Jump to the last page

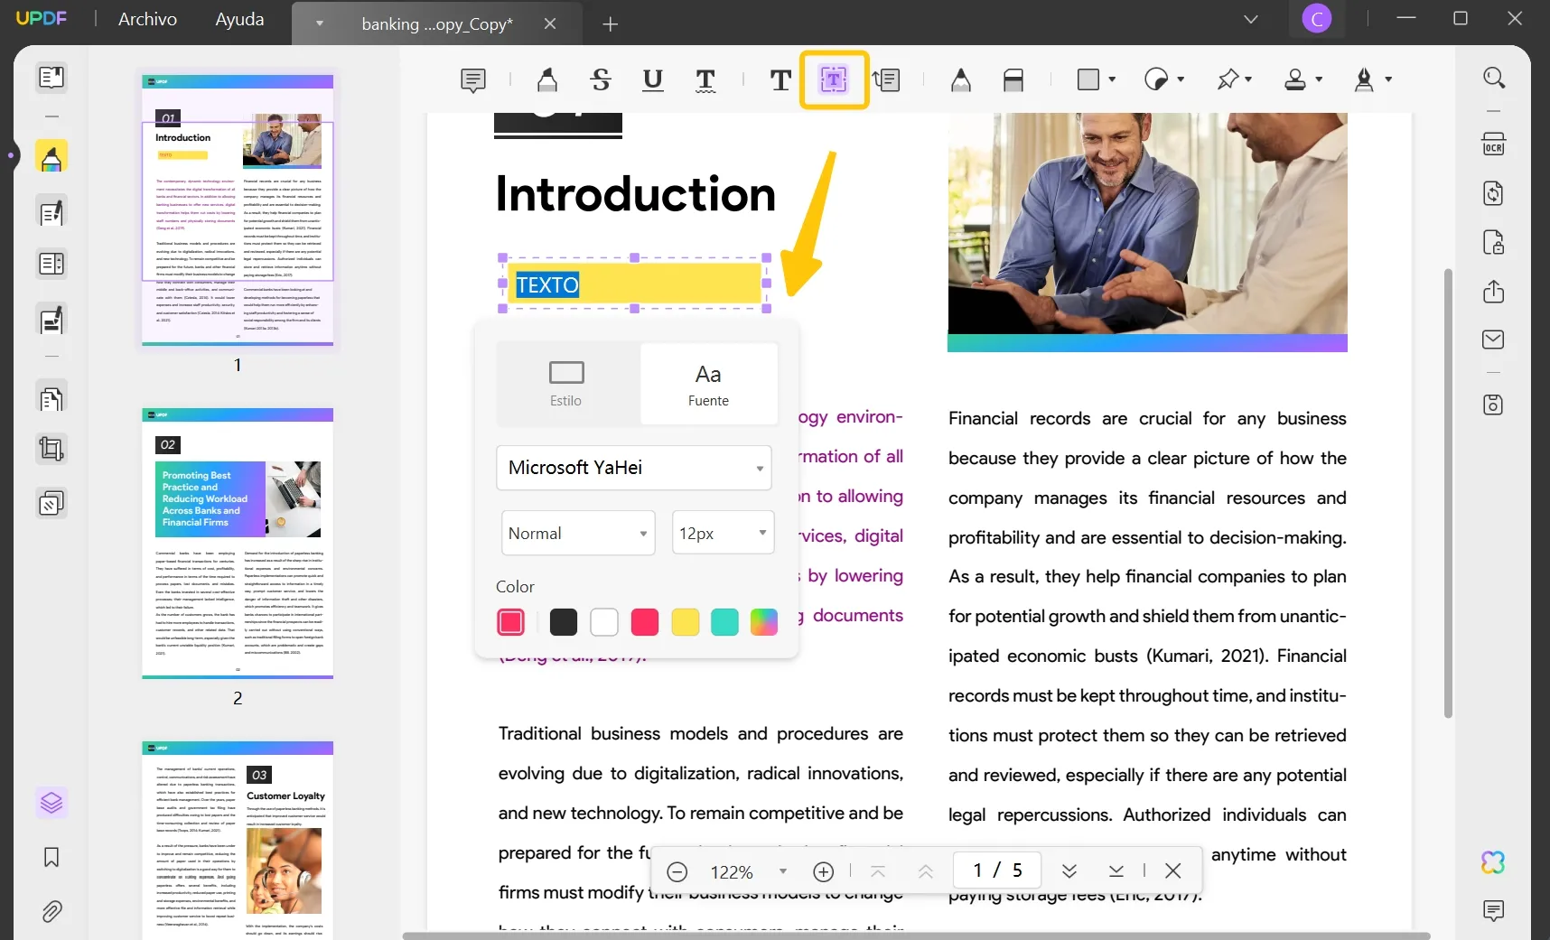[x=1116, y=870]
